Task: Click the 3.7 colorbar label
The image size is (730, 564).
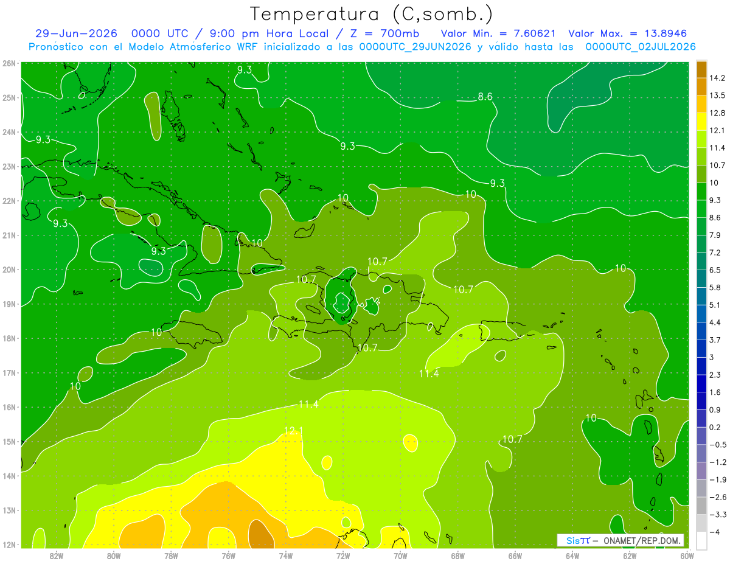Action: click(x=715, y=339)
